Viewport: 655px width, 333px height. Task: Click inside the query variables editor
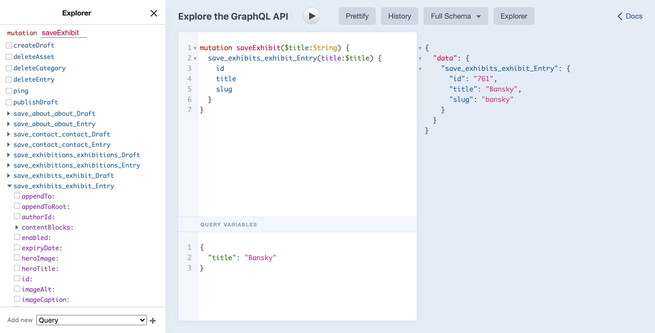tap(307, 276)
